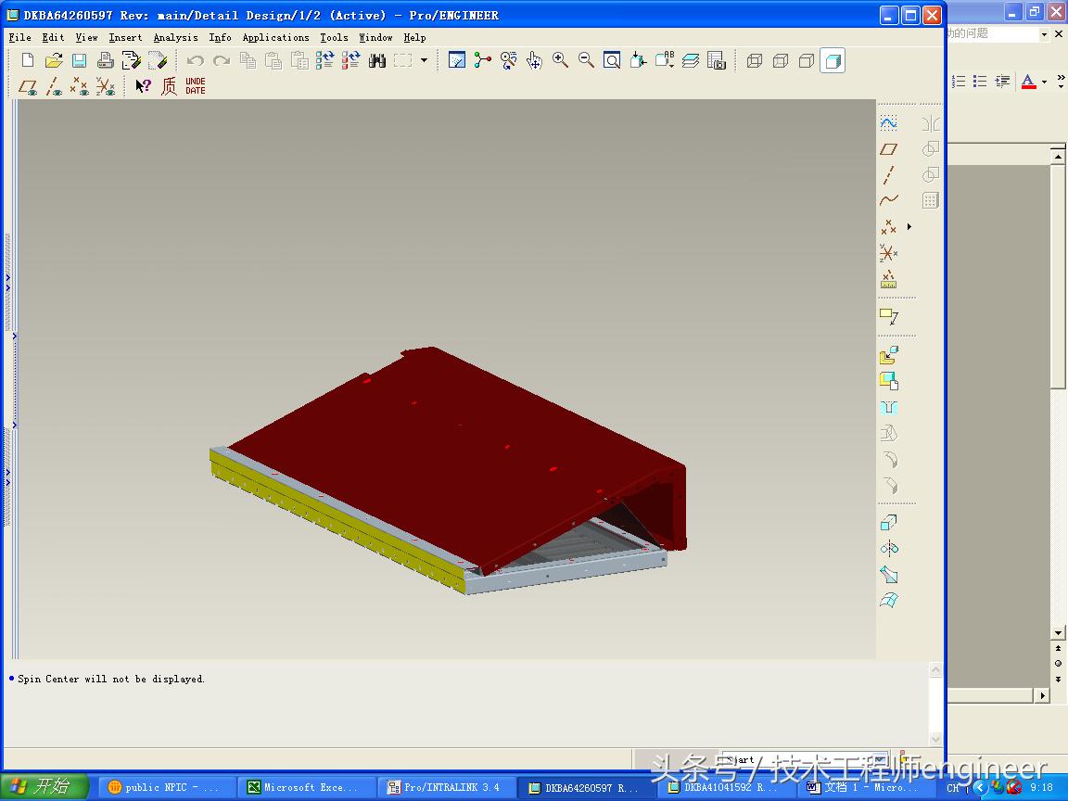
Task: Click the binoculars Find icon
Action: click(376, 60)
